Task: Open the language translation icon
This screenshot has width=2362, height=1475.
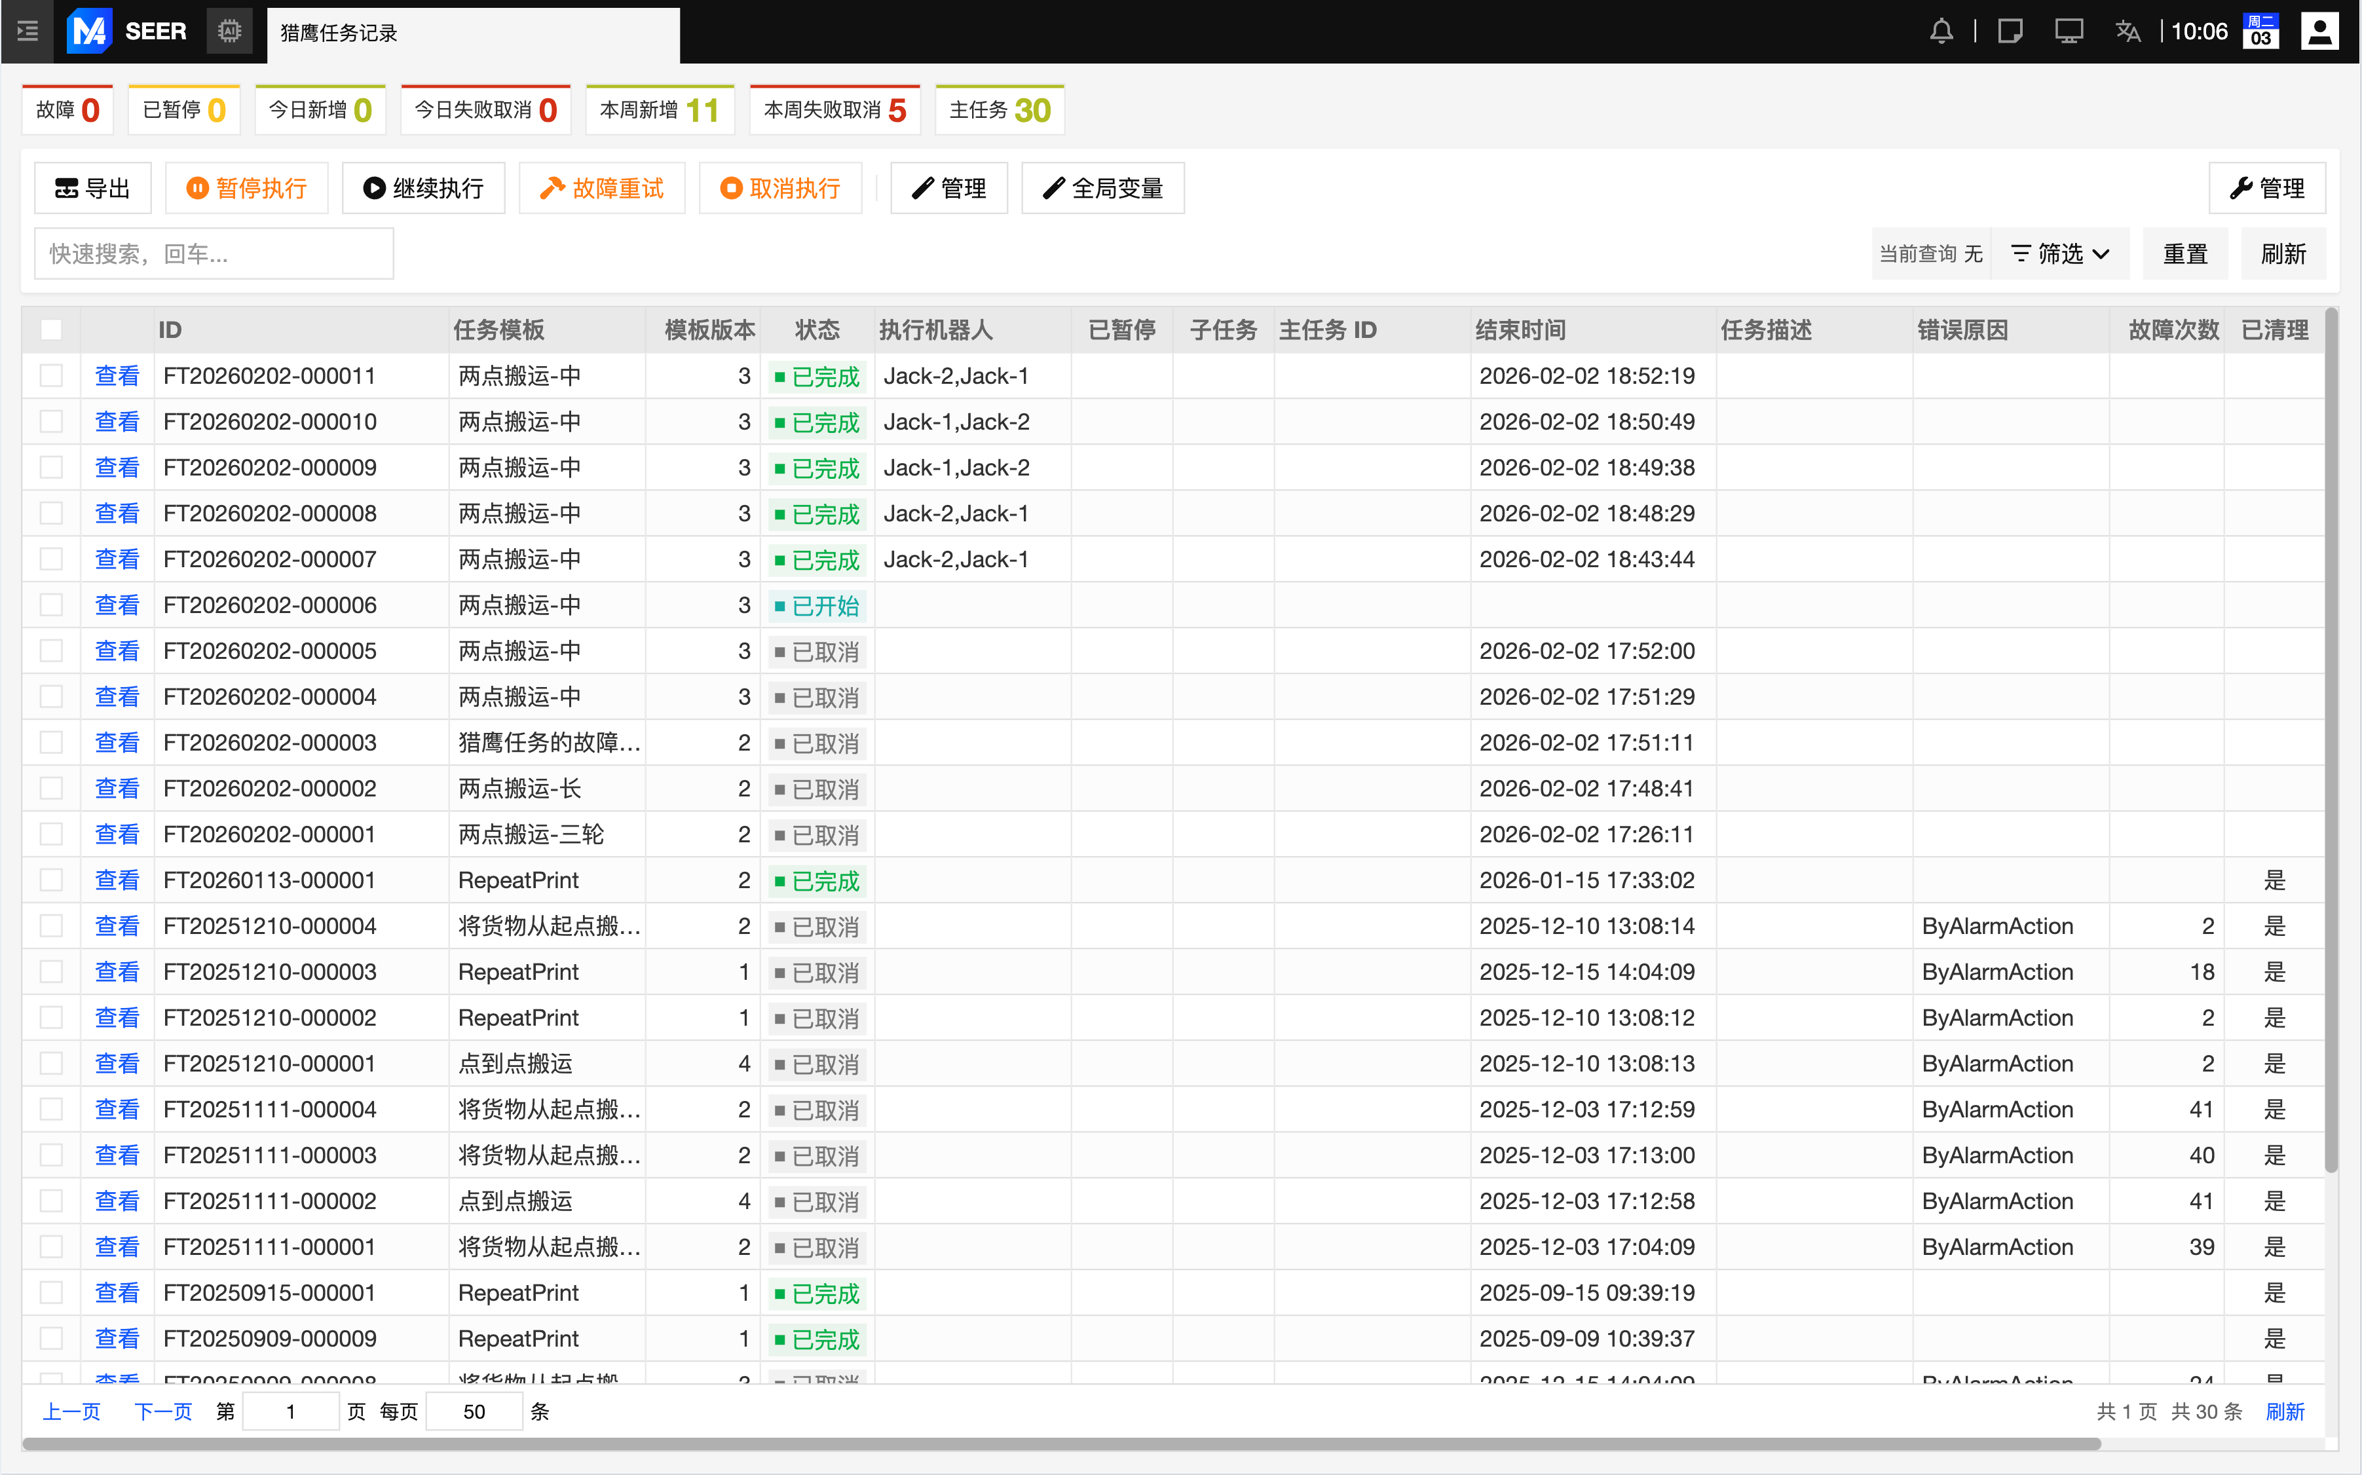Action: click(2128, 31)
